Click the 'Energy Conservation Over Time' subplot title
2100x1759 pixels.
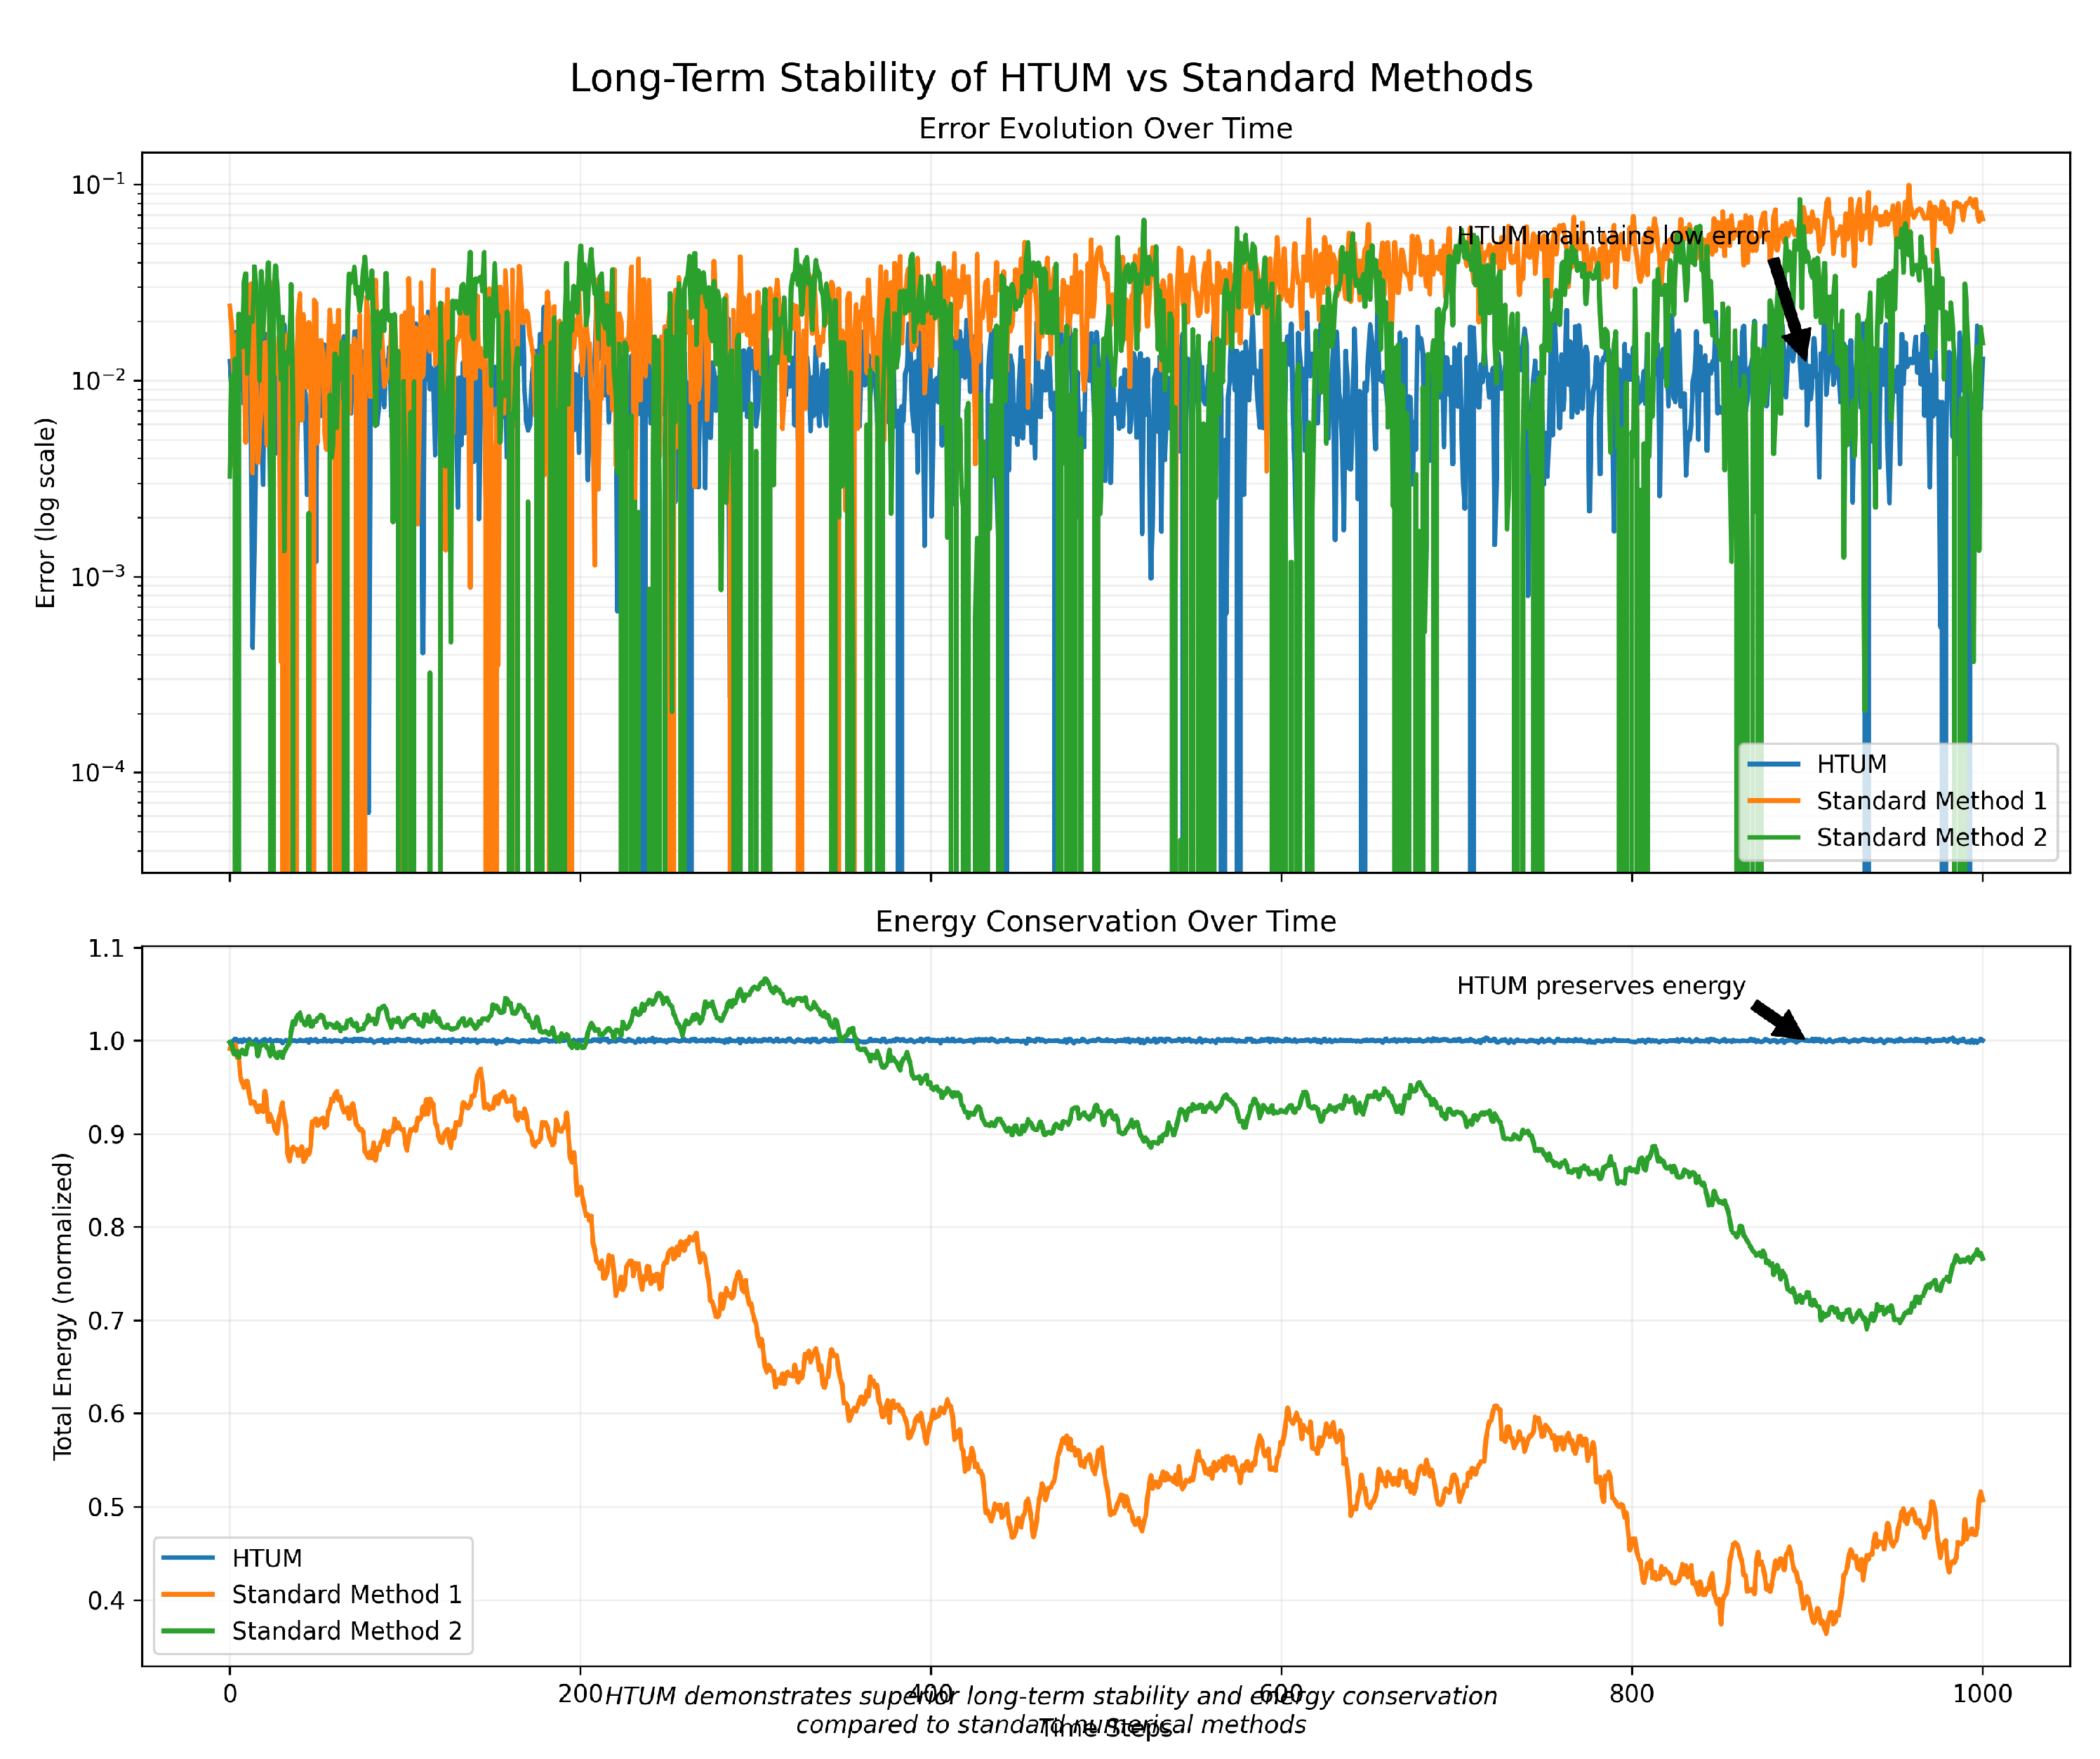pos(1105,921)
